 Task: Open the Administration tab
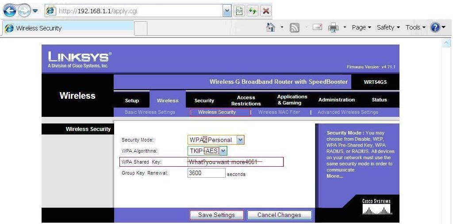coord(336,100)
